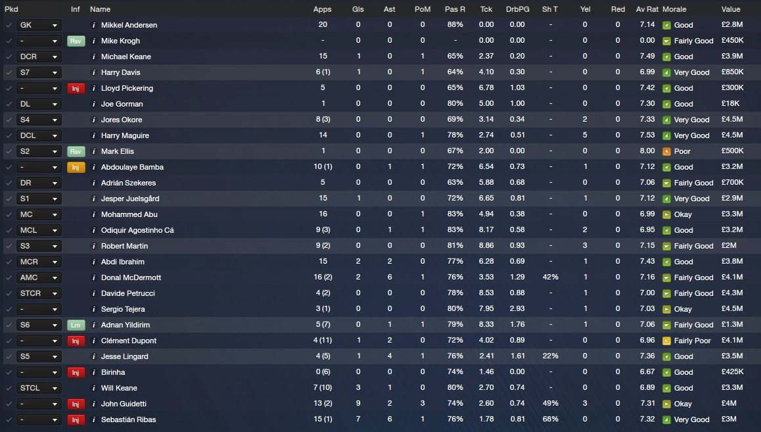Open the AMC picked-position dropdown
761x432 pixels.
39,277
